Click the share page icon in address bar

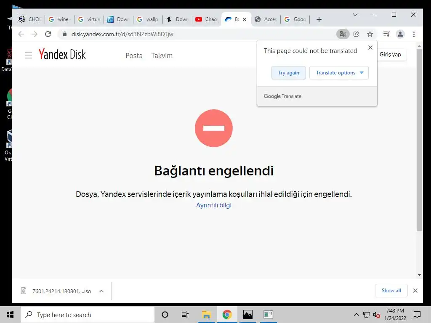[x=356, y=34]
